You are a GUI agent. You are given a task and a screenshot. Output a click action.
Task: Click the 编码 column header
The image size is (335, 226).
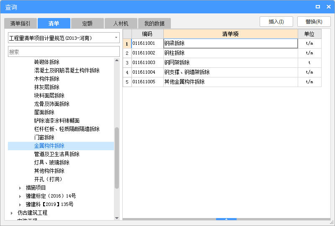147,34
